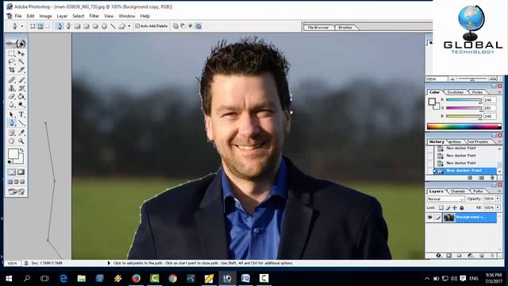Select the Notes tool
Screen dimensions: 508x286
tap(12, 133)
